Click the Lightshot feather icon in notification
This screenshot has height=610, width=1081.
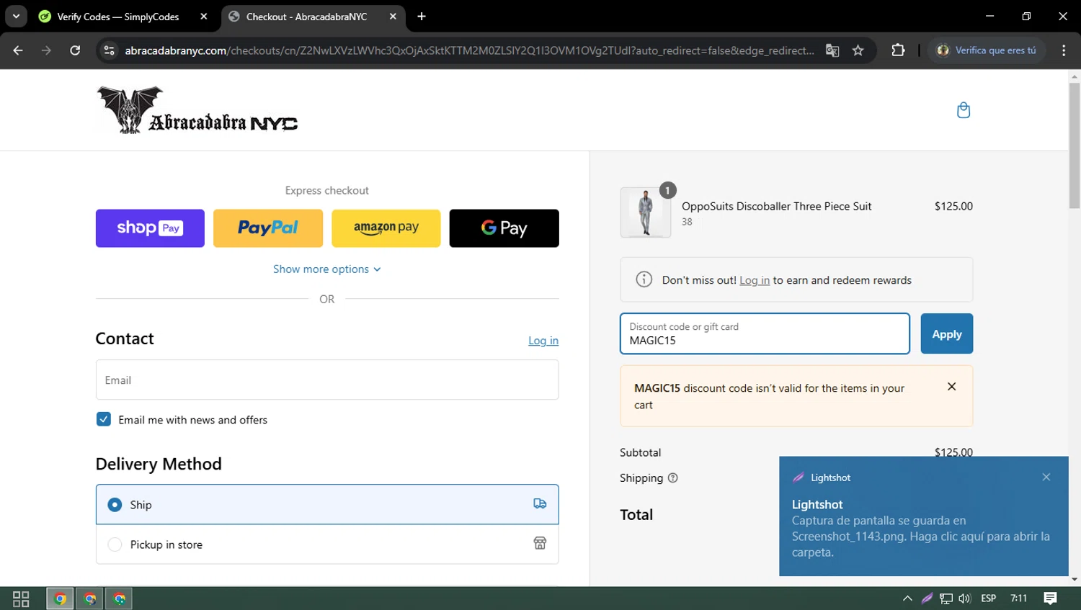tap(798, 477)
